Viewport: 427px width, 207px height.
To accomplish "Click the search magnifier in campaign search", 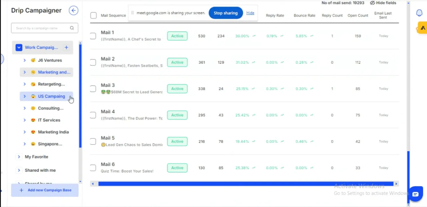I will pyautogui.click(x=72, y=28).
